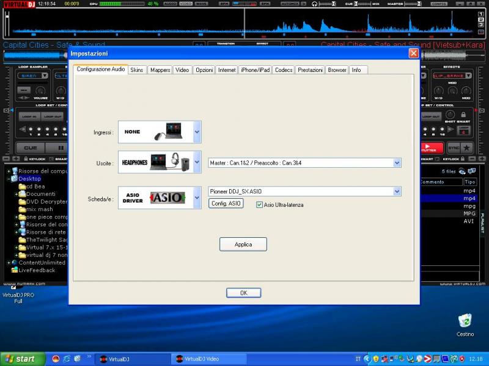Open the Master/Preascolto channel dropdown
Image resolution: width=489 pixels, height=366 pixels.
397,163
